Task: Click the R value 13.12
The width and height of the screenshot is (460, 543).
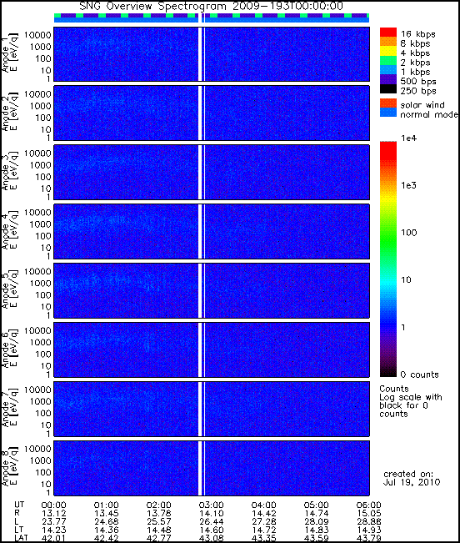Action: point(53,514)
